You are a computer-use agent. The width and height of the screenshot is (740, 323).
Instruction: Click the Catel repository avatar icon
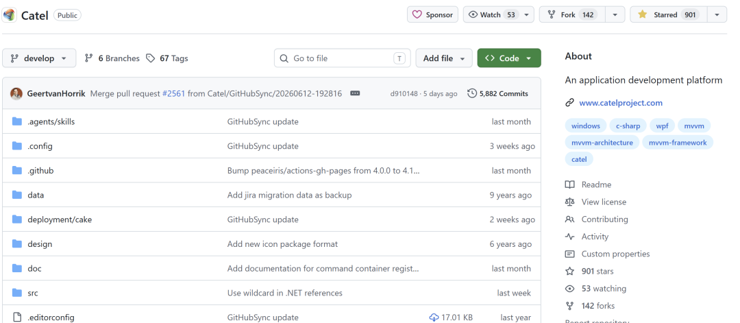[x=10, y=15]
